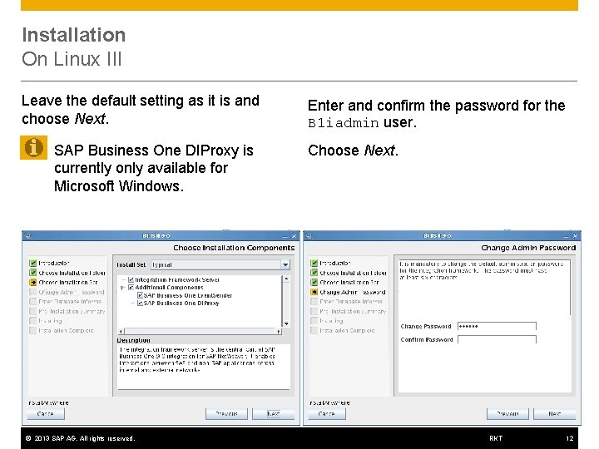Click Installation Complete step box in left window
Screen dimensions: 599x449
32,330
